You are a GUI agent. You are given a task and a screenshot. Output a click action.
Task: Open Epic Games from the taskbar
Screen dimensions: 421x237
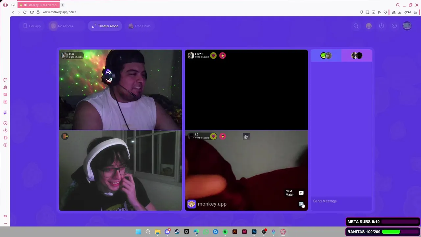pyautogui.click(x=186, y=232)
